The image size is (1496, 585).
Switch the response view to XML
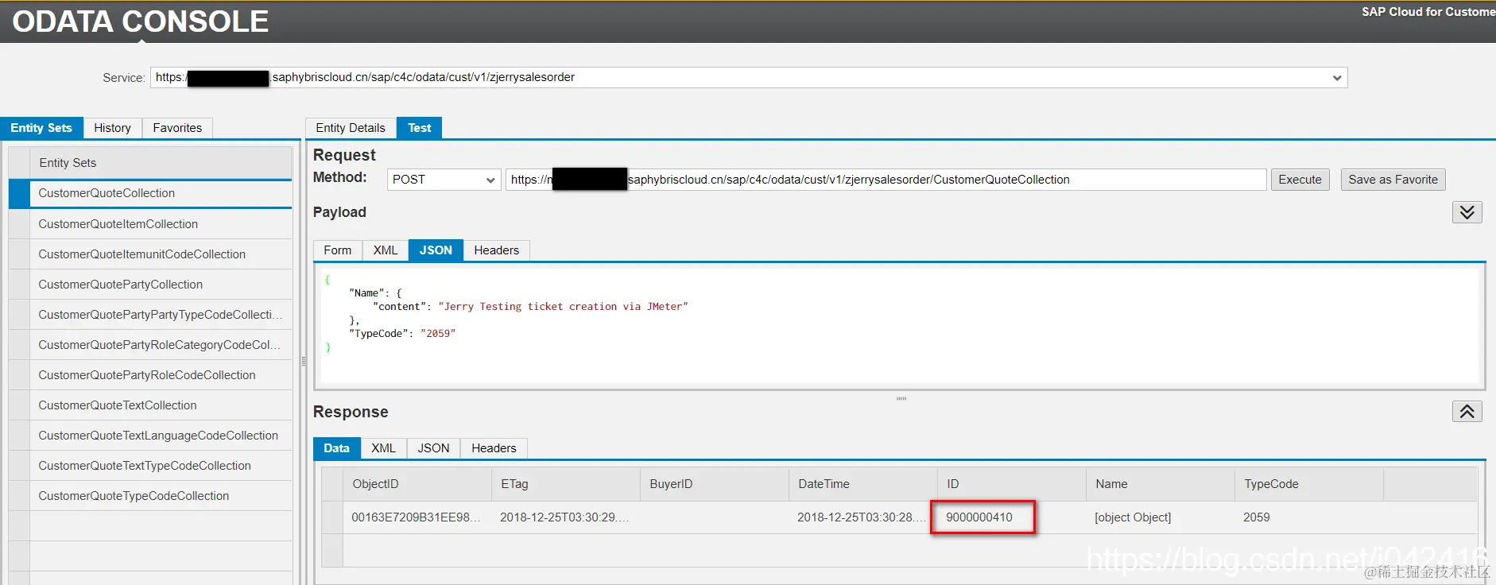tap(383, 448)
